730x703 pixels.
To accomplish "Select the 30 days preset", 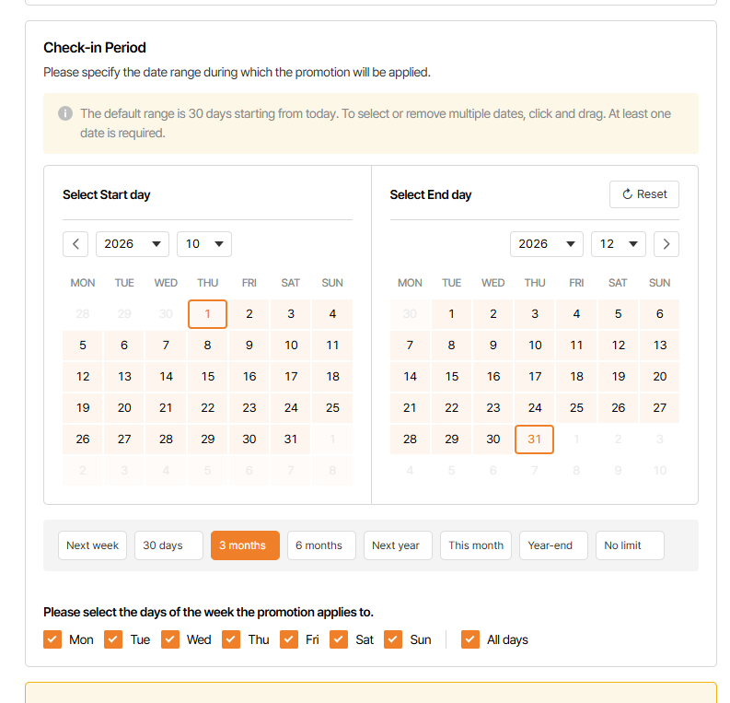I will click(168, 545).
